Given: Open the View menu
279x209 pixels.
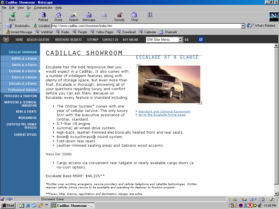Looking at the screenshot, I should point(20,8).
